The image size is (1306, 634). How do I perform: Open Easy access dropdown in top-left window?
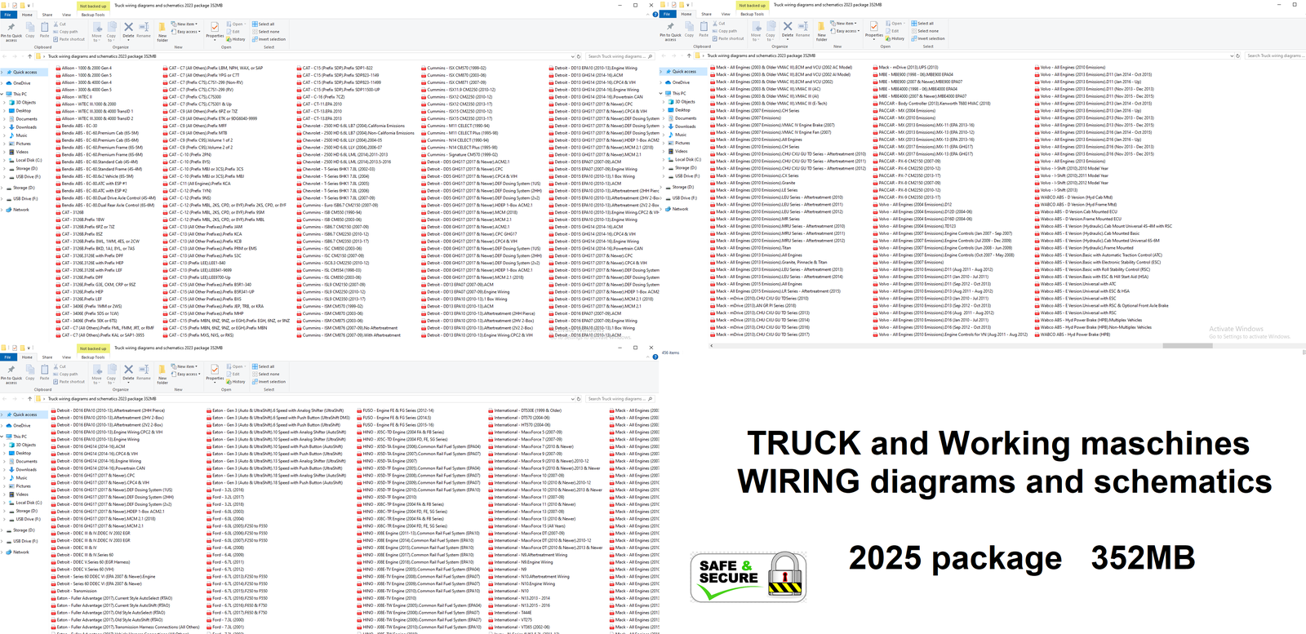pyautogui.click(x=187, y=32)
